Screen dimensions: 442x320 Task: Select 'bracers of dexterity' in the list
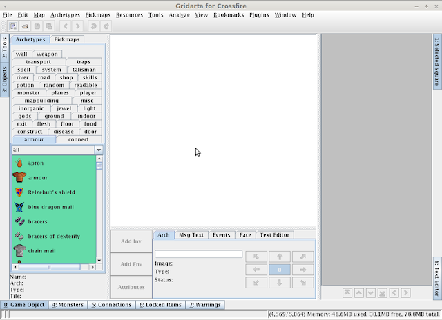[54, 236]
